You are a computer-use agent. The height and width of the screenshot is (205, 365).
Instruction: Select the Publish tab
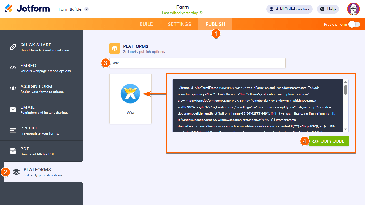pos(215,24)
